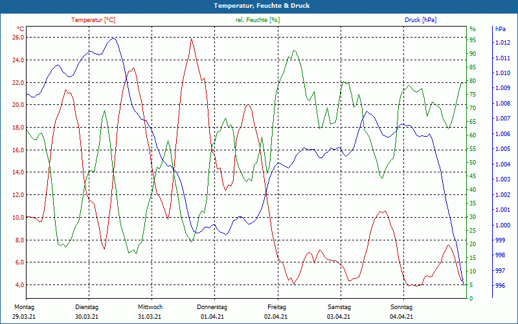Click the date 30.03.21
The height and width of the screenshot is (324, 518).
coord(87,317)
